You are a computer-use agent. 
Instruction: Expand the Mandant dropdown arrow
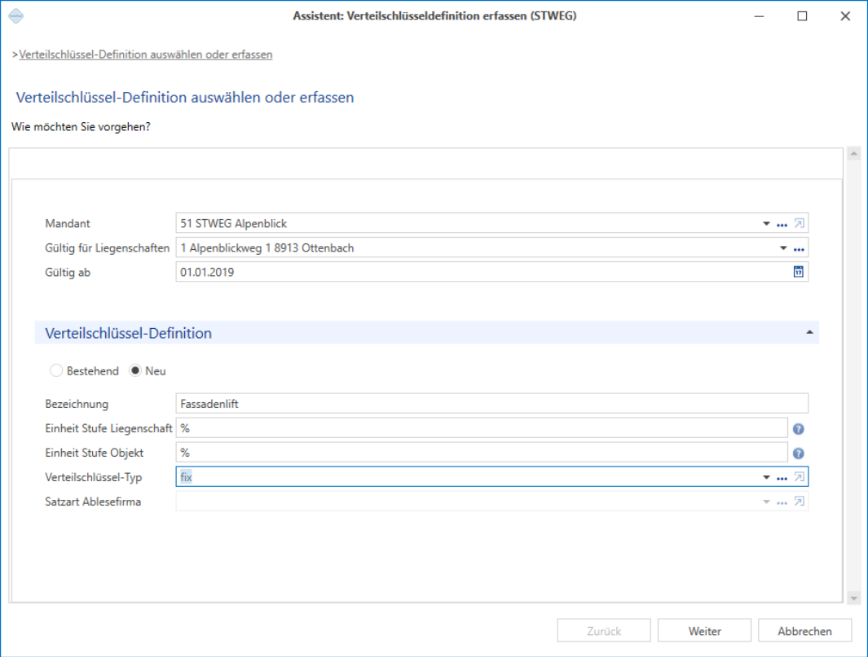[766, 223]
